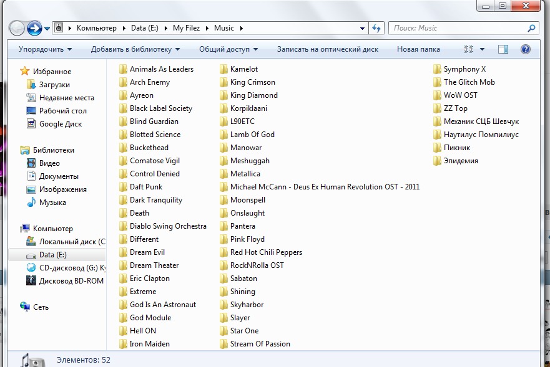Select the Dream Theater folder icon
This screenshot has height=367, width=550.
(123, 265)
